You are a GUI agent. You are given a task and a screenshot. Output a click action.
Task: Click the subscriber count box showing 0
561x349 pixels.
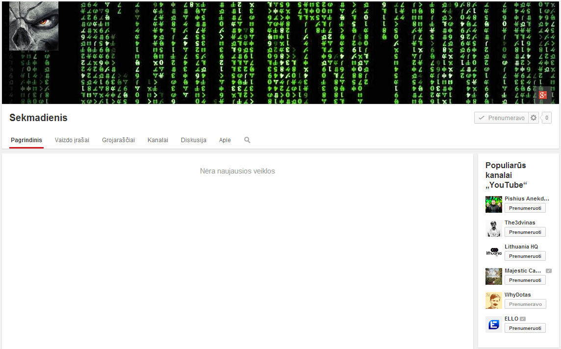click(546, 118)
